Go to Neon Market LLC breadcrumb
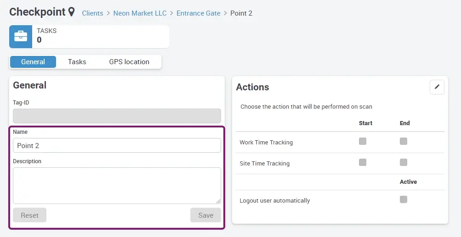The width and height of the screenshot is (461, 237). (x=140, y=13)
